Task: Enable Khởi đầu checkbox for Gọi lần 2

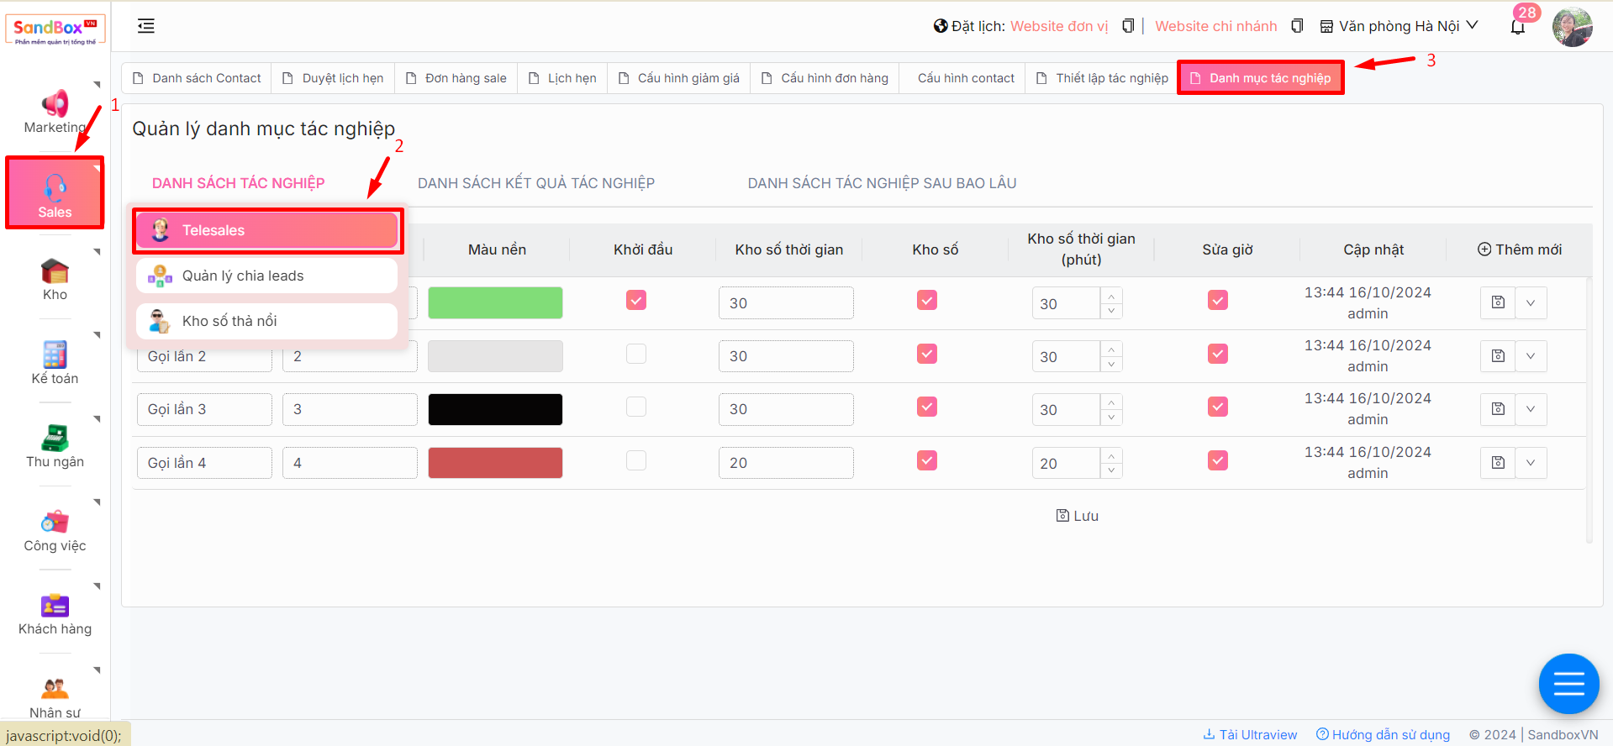Action: (636, 354)
